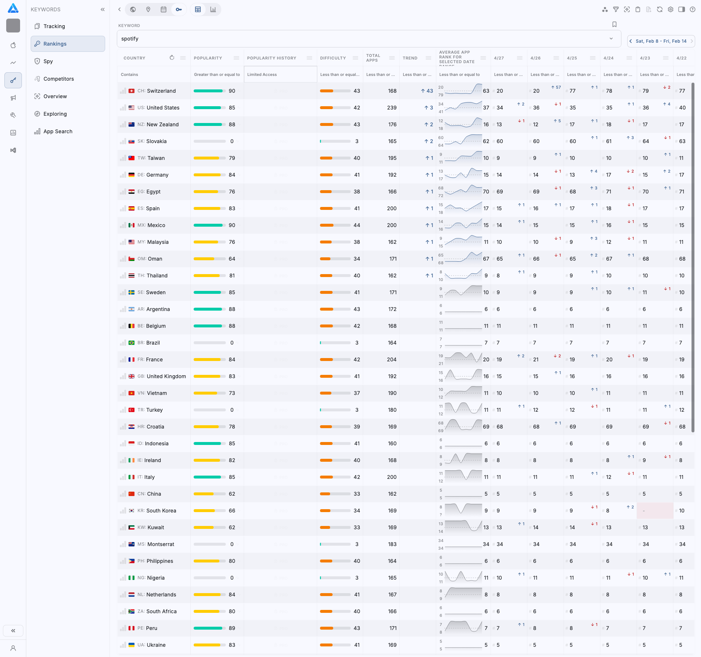Collapse the Keywords sidebar panel
The height and width of the screenshot is (657, 701).
pos(103,9)
